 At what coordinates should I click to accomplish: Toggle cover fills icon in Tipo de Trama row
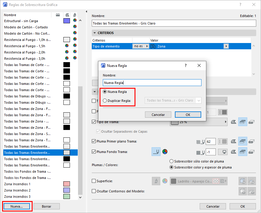coord(242,122)
